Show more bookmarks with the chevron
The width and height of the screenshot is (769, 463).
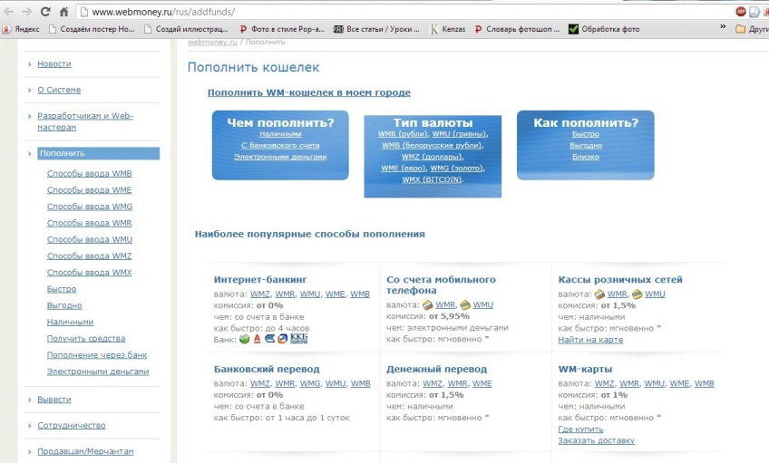(723, 27)
